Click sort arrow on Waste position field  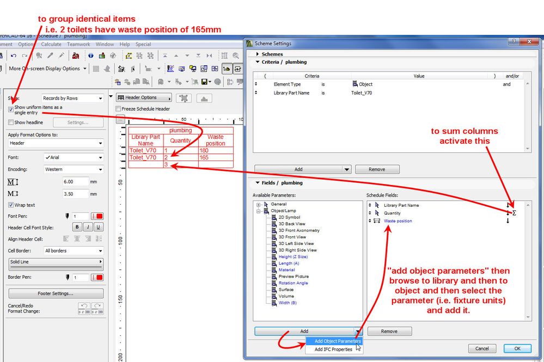[x=508, y=221]
